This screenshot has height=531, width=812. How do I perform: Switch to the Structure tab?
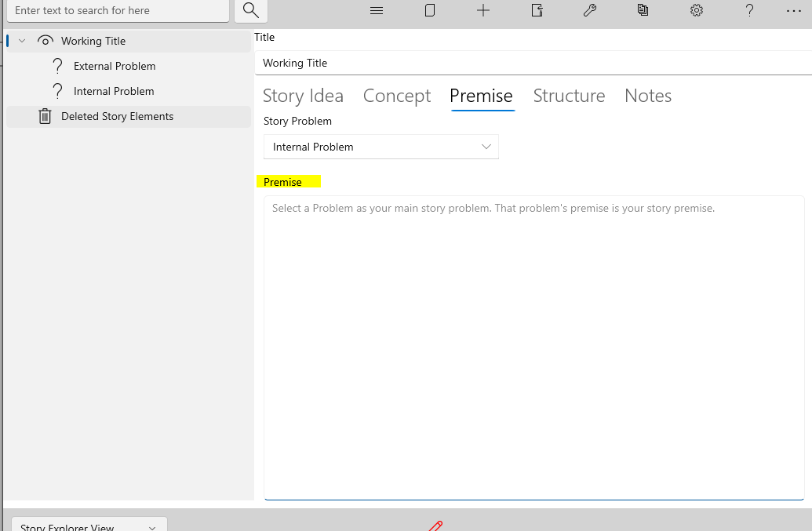(569, 95)
